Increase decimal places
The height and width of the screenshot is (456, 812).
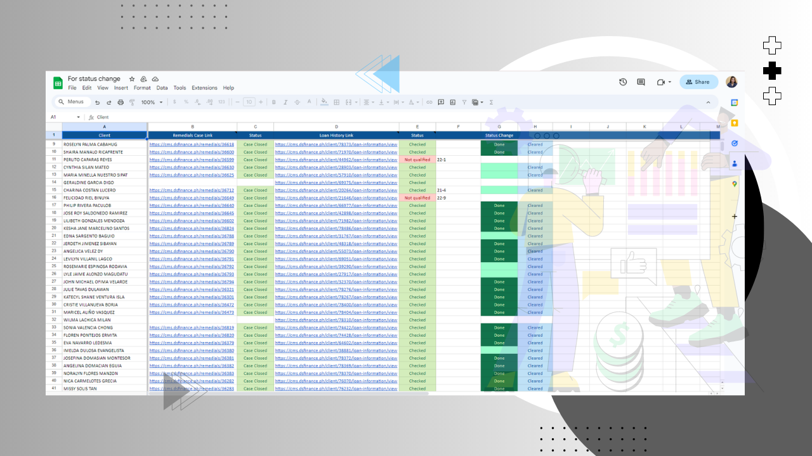(209, 102)
